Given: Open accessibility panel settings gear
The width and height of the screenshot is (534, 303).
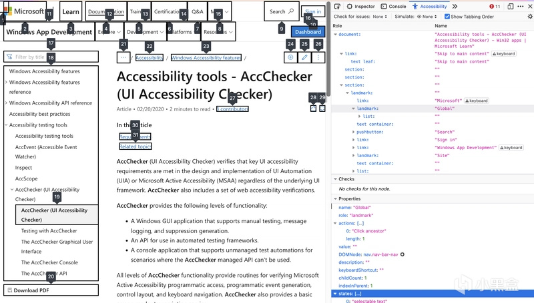Looking at the screenshot, I should coord(530,16).
